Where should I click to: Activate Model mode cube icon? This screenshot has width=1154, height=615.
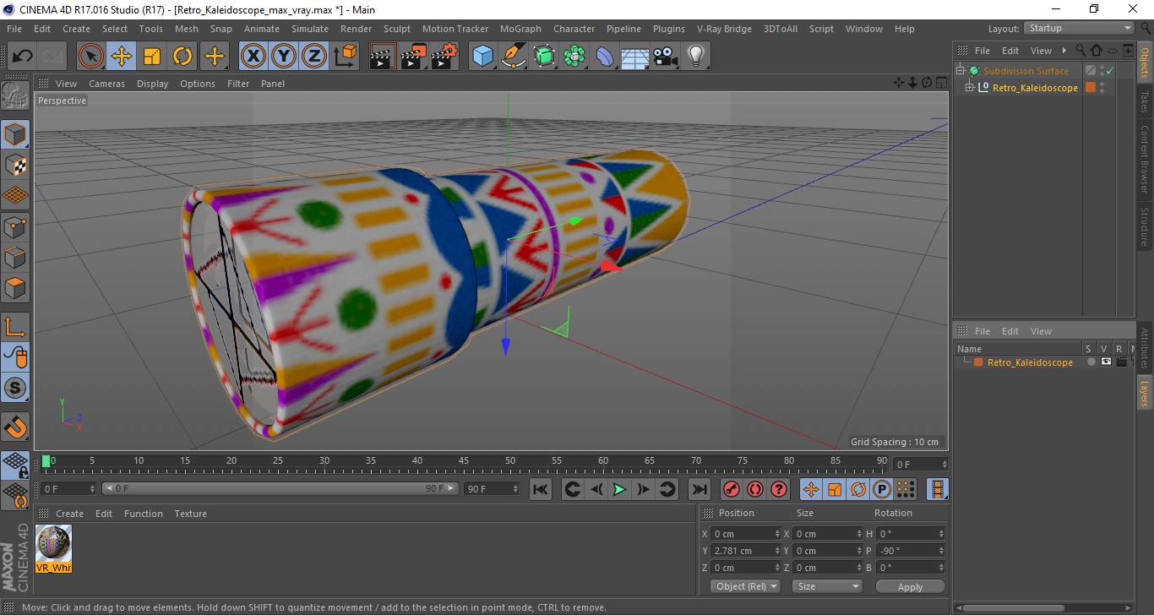(15, 134)
